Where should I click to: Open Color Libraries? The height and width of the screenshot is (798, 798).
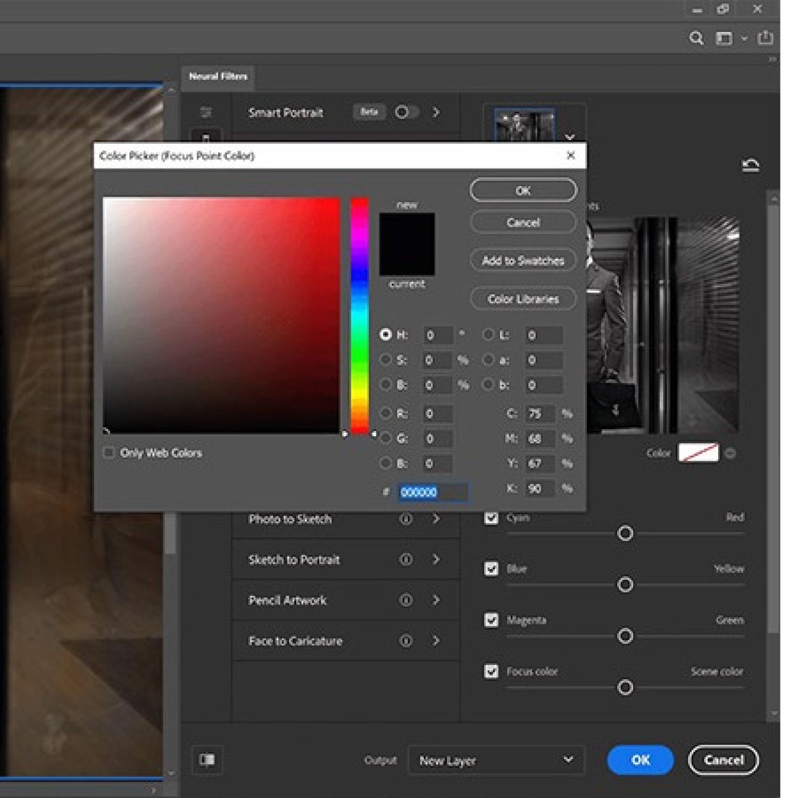point(523,299)
